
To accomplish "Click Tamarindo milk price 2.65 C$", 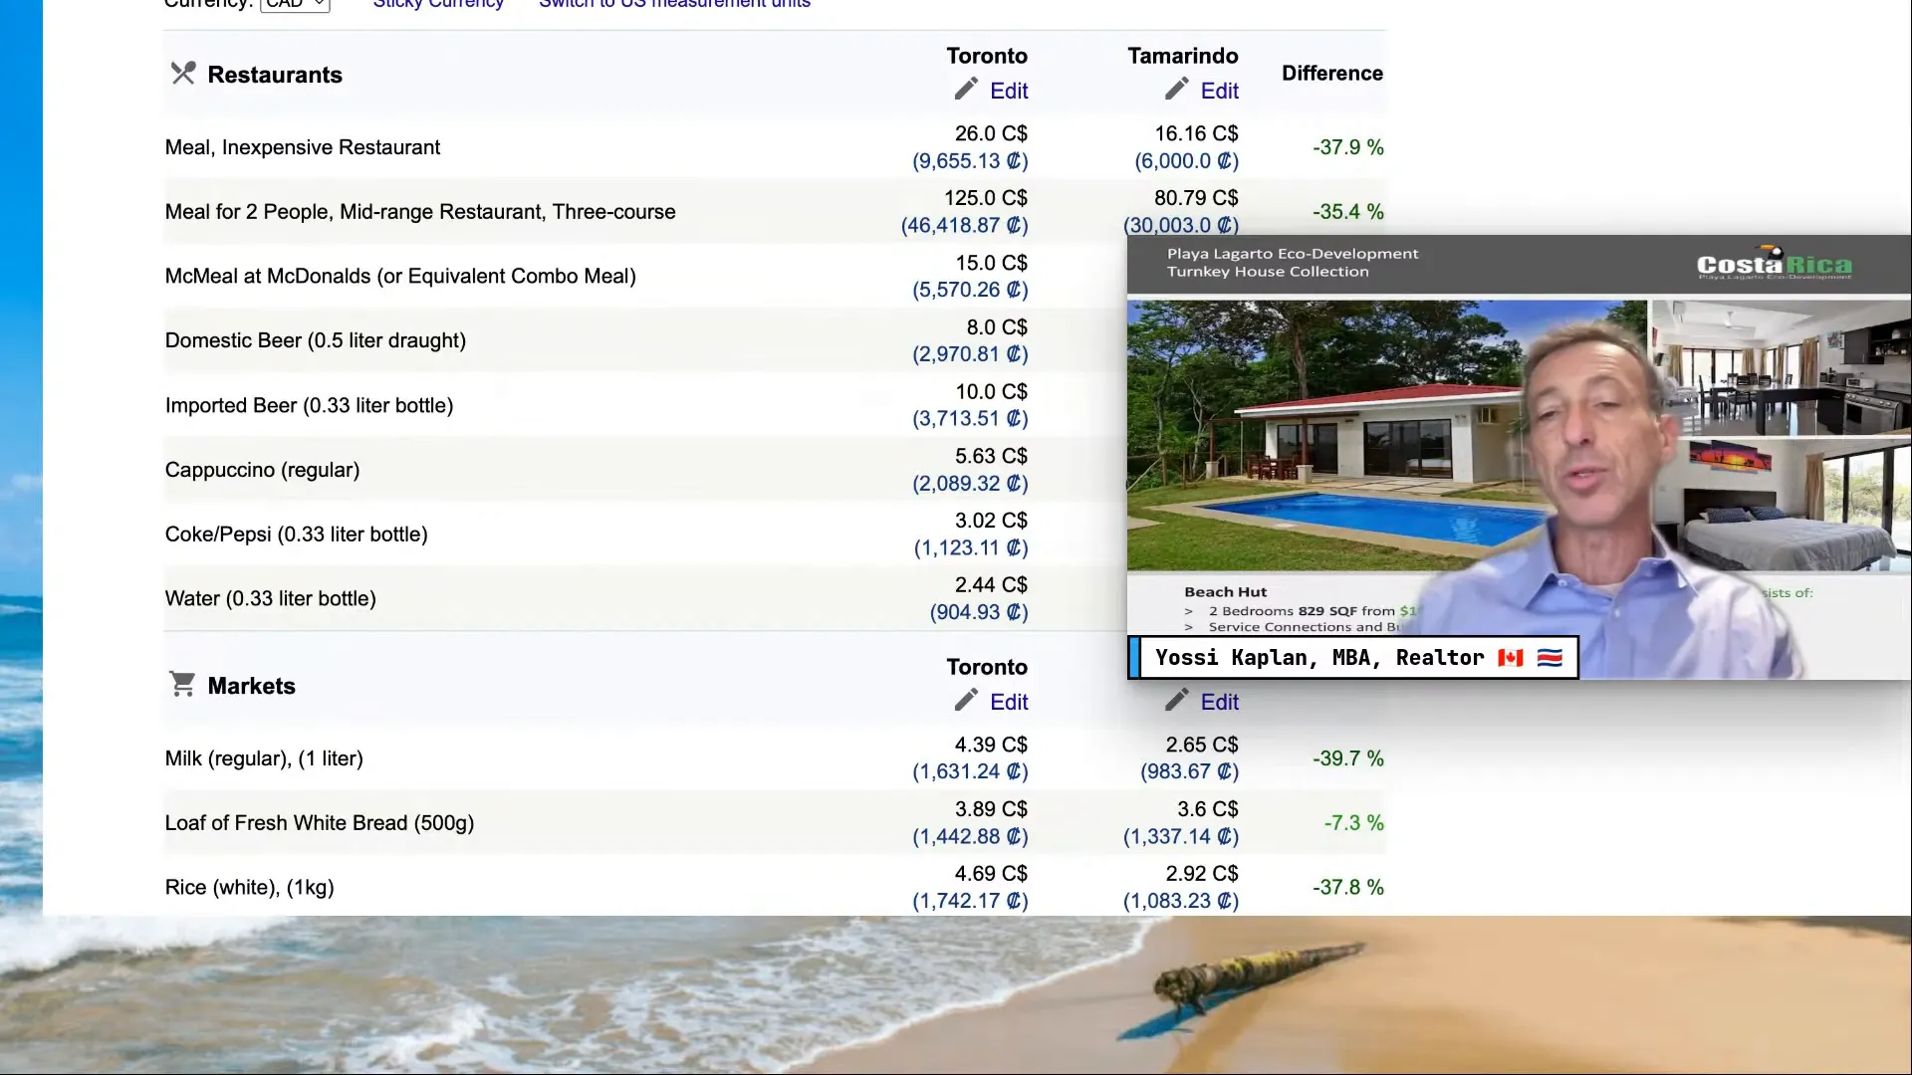I will (x=1202, y=745).
